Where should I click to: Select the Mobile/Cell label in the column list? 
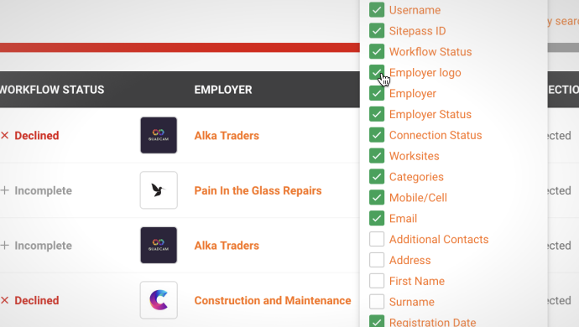[x=418, y=197]
